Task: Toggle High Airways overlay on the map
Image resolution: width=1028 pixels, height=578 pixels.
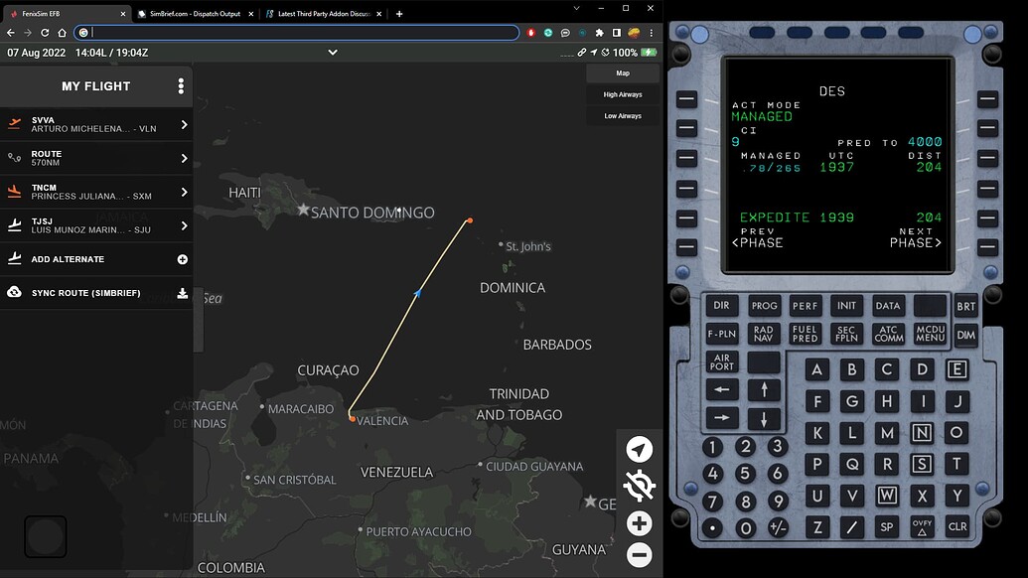Action: point(623,94)
